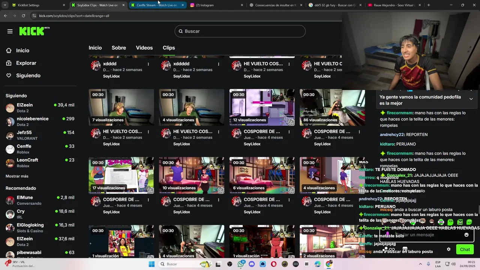The height and width of the screenshot is (270, 480).
Task: Play the clip with 2 visualizaciones
Action: coord(332,241)
